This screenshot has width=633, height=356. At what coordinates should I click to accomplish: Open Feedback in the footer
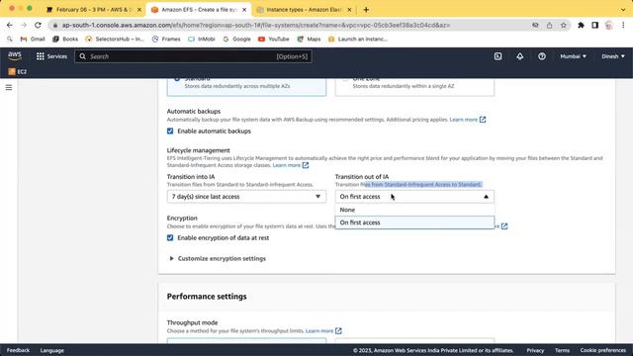click(x=18, y=350)
